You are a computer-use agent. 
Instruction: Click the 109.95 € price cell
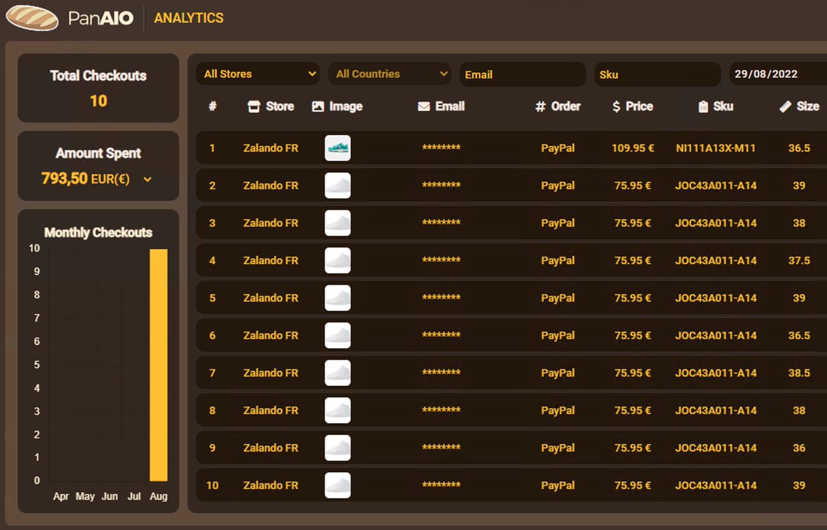coord(633,148)
